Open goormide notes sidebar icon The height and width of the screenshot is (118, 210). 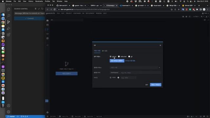[47, 38]
